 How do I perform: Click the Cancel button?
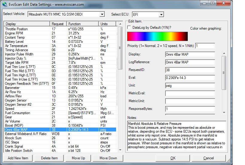tap(209, 158)
